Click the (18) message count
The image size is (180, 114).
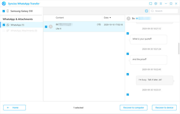point(99,25)
